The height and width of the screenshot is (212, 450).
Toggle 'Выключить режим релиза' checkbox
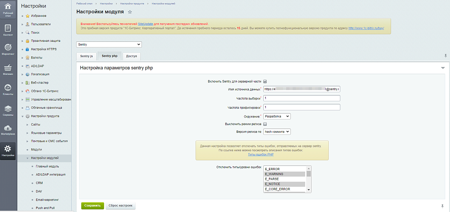[265, 124]
